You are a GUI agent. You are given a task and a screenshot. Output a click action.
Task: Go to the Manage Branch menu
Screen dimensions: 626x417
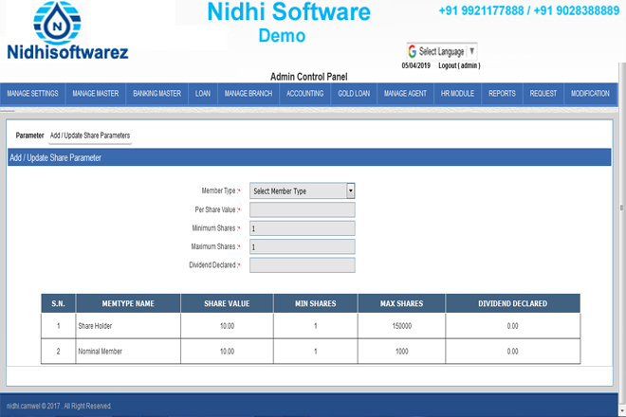point(249,94)
